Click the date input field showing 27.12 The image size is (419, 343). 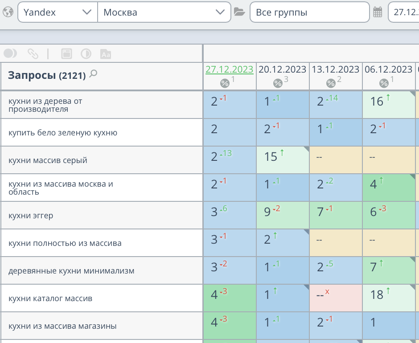click(402, 12)
